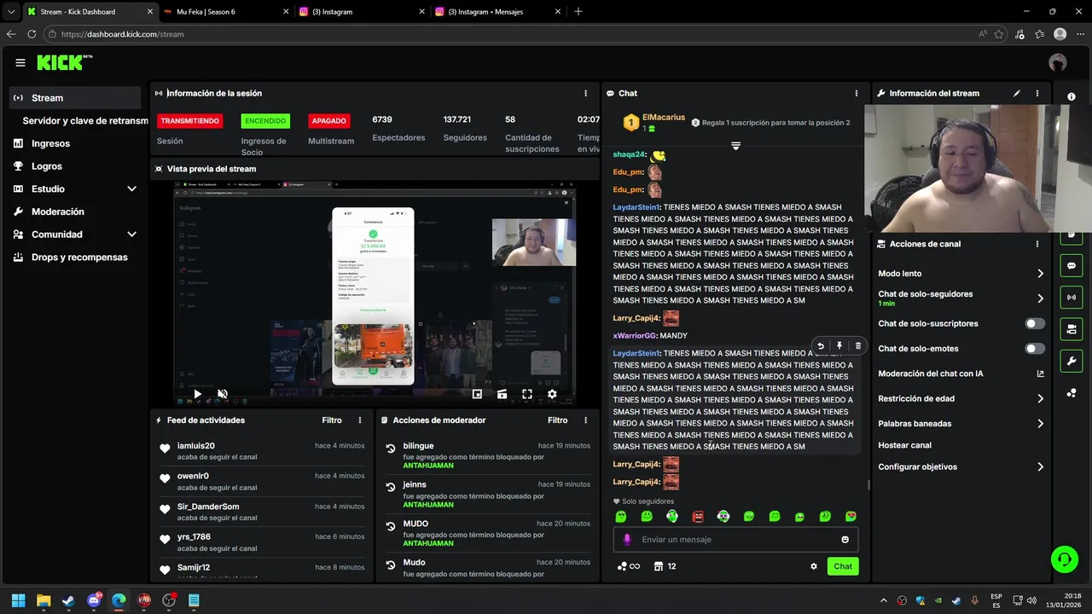Open mini-player mode in stream preview
1092x614 pixels.
pyautogui.click(x=477, y=394)
